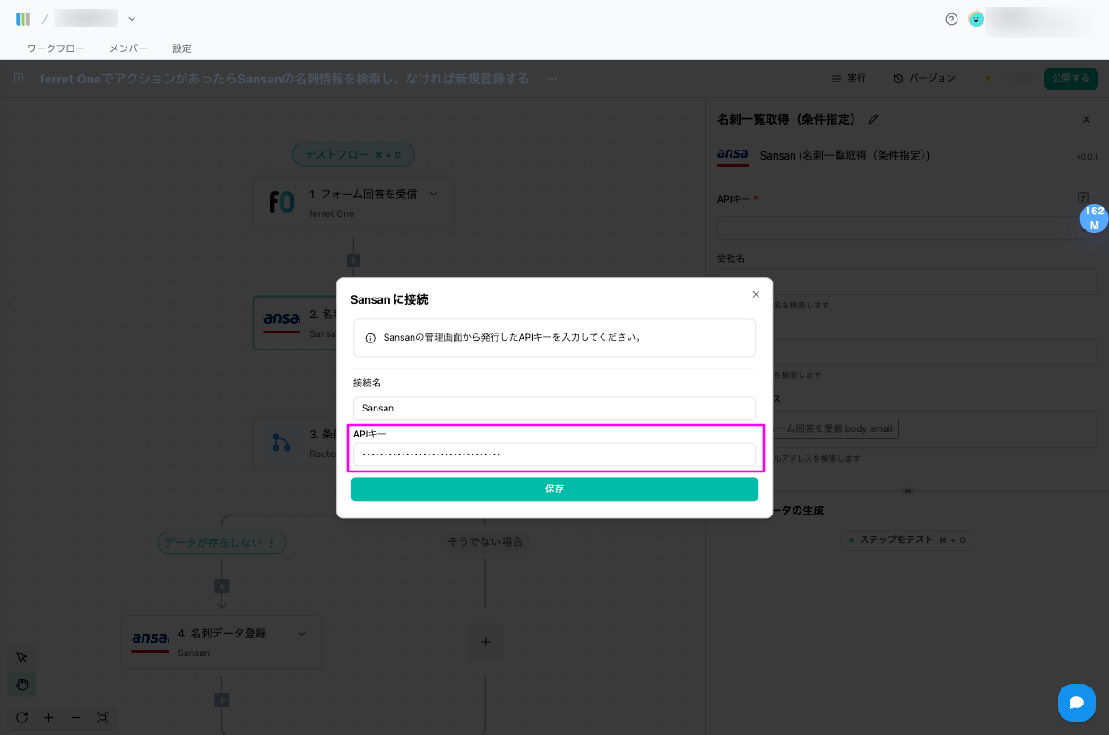
Task: Open the メンバー tab
Action: coord(128,48)
